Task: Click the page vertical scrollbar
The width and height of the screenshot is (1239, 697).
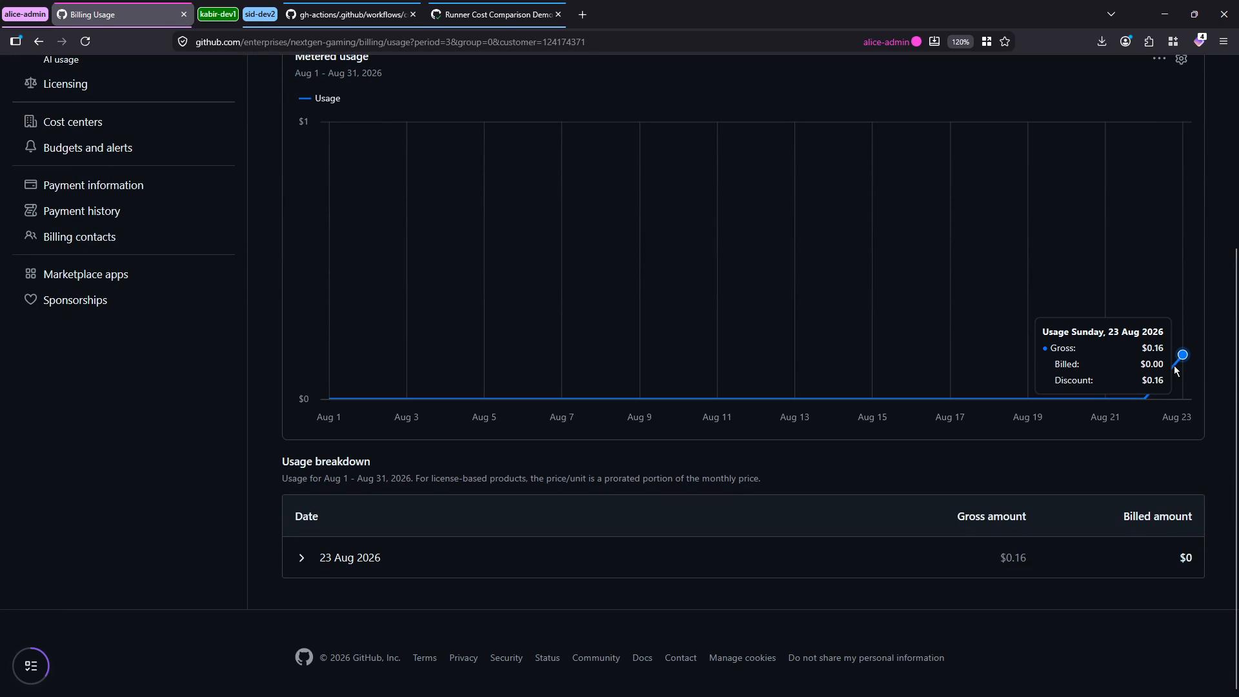Action: click(x=1236, y=468)
